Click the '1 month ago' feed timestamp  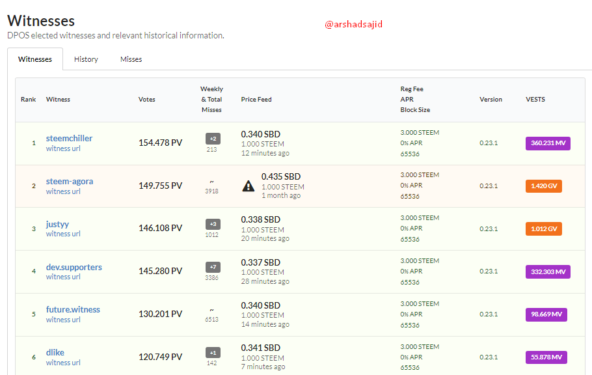(281, 196)
